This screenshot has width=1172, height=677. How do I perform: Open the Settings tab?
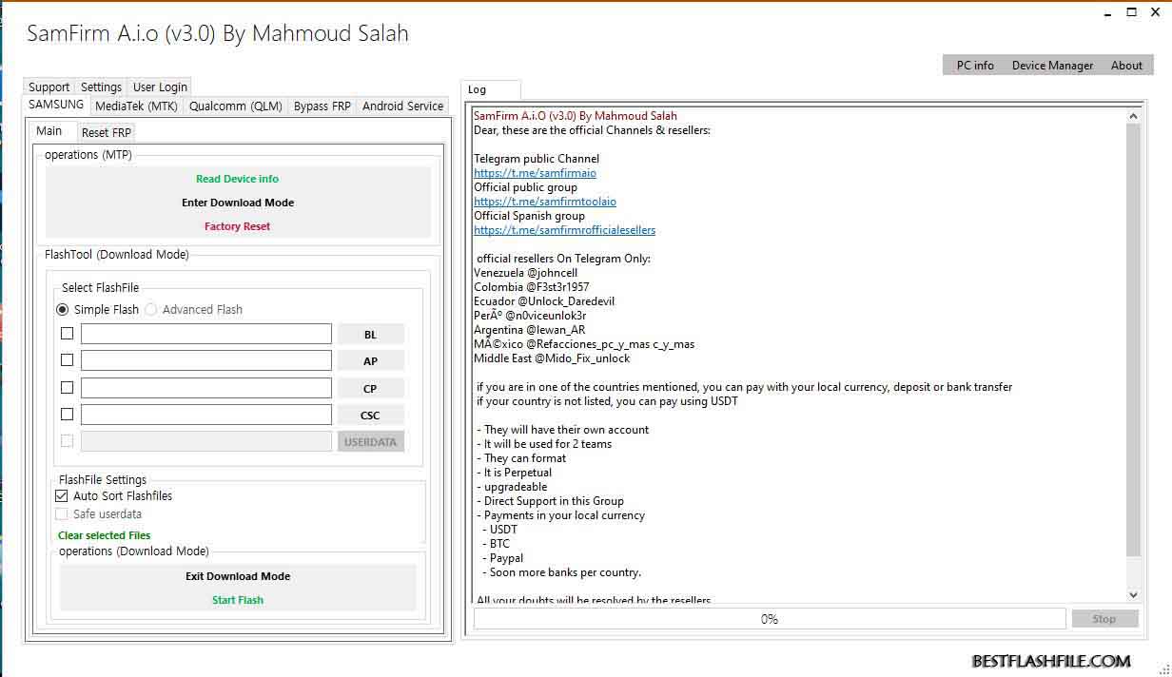pos(101,87)
